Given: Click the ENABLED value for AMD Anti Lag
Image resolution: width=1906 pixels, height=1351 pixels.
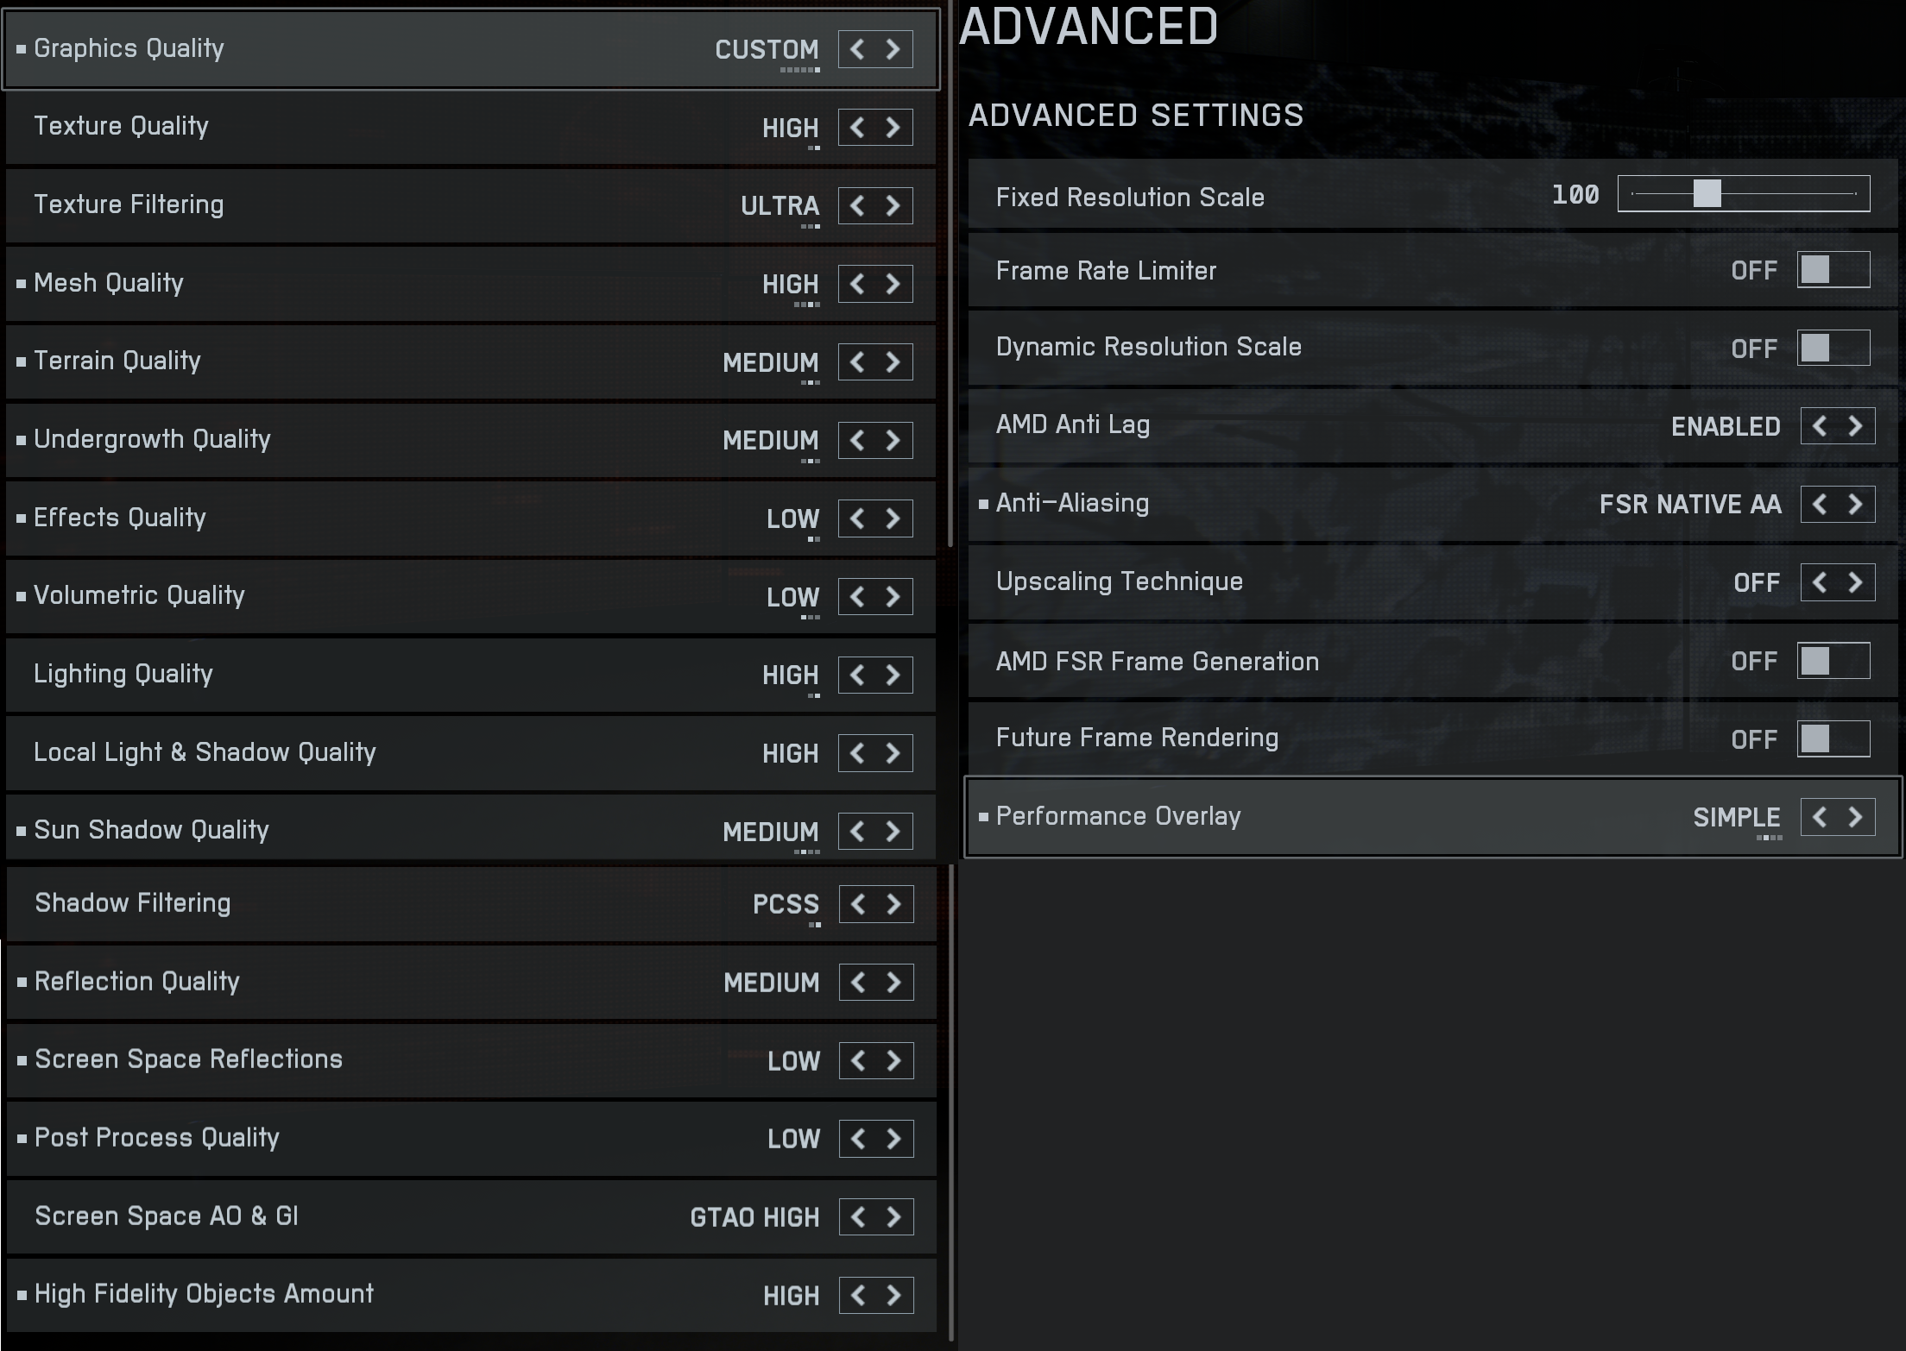Looking at the screenshot, I should click(1726, 426).
